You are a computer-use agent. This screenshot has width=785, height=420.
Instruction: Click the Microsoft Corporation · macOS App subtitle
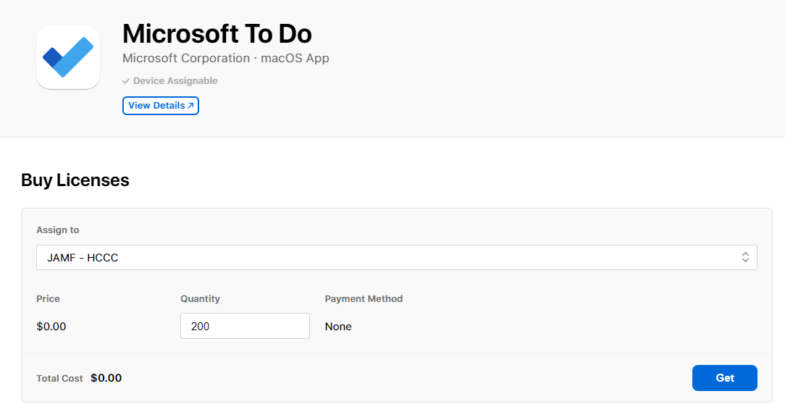[226, 58]
